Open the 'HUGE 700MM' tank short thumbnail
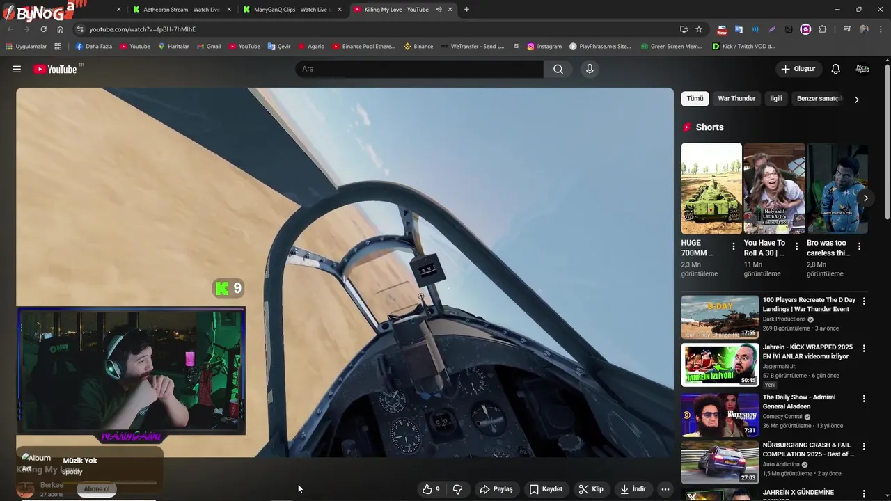 click(711, 189)
